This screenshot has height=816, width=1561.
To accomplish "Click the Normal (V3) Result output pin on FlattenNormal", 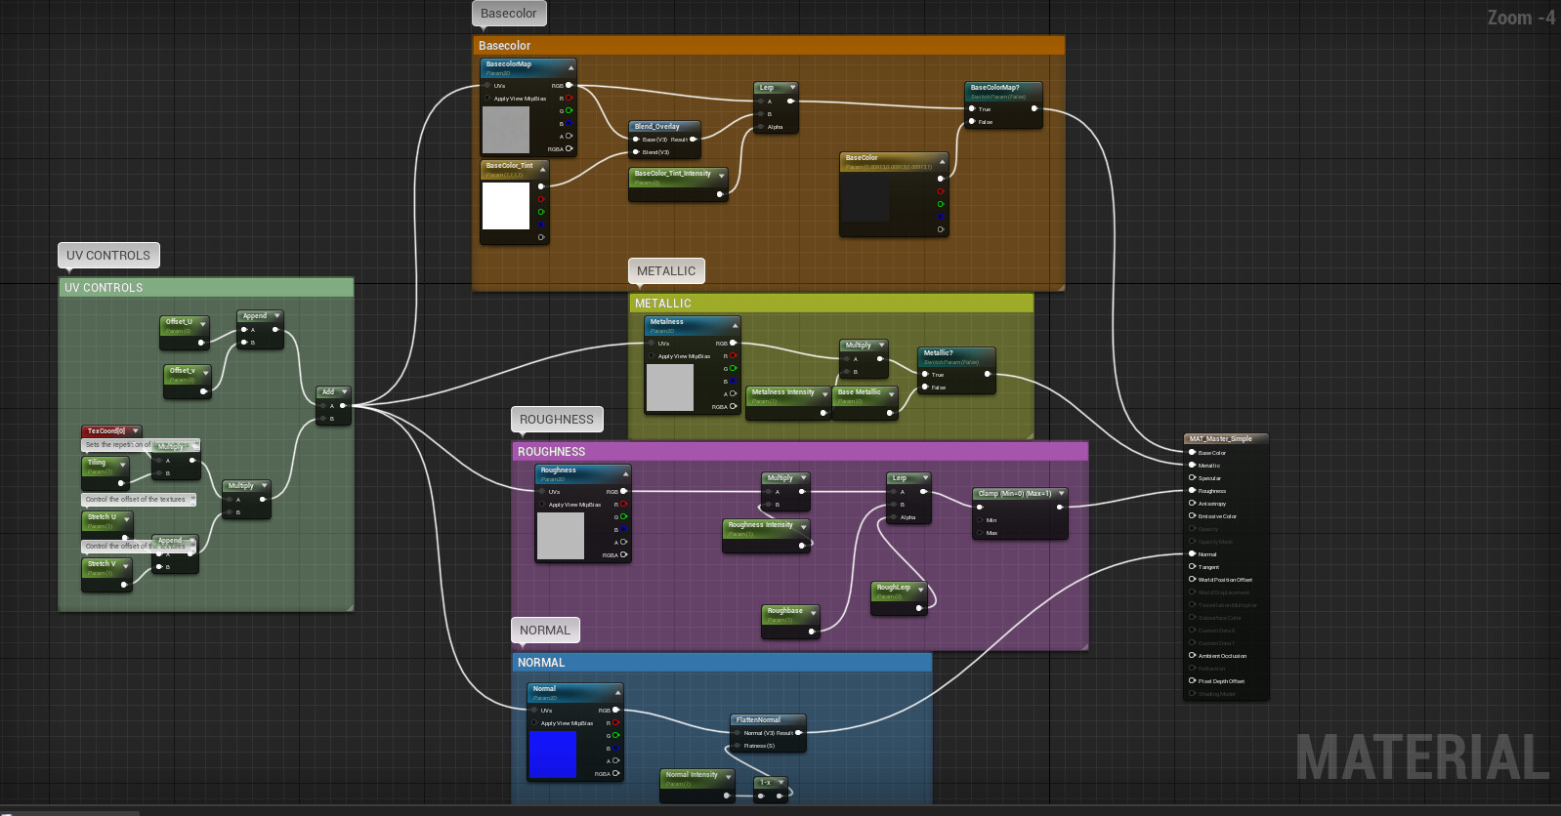I will (799, 732).
